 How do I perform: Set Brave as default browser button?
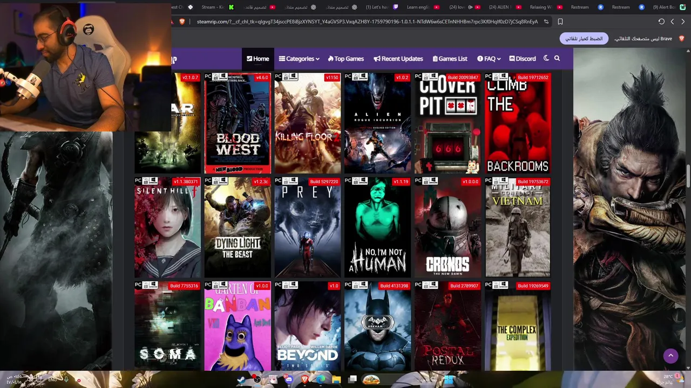click(x=584, y=39)
